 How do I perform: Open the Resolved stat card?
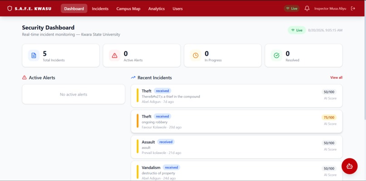(x=304, y=55)
